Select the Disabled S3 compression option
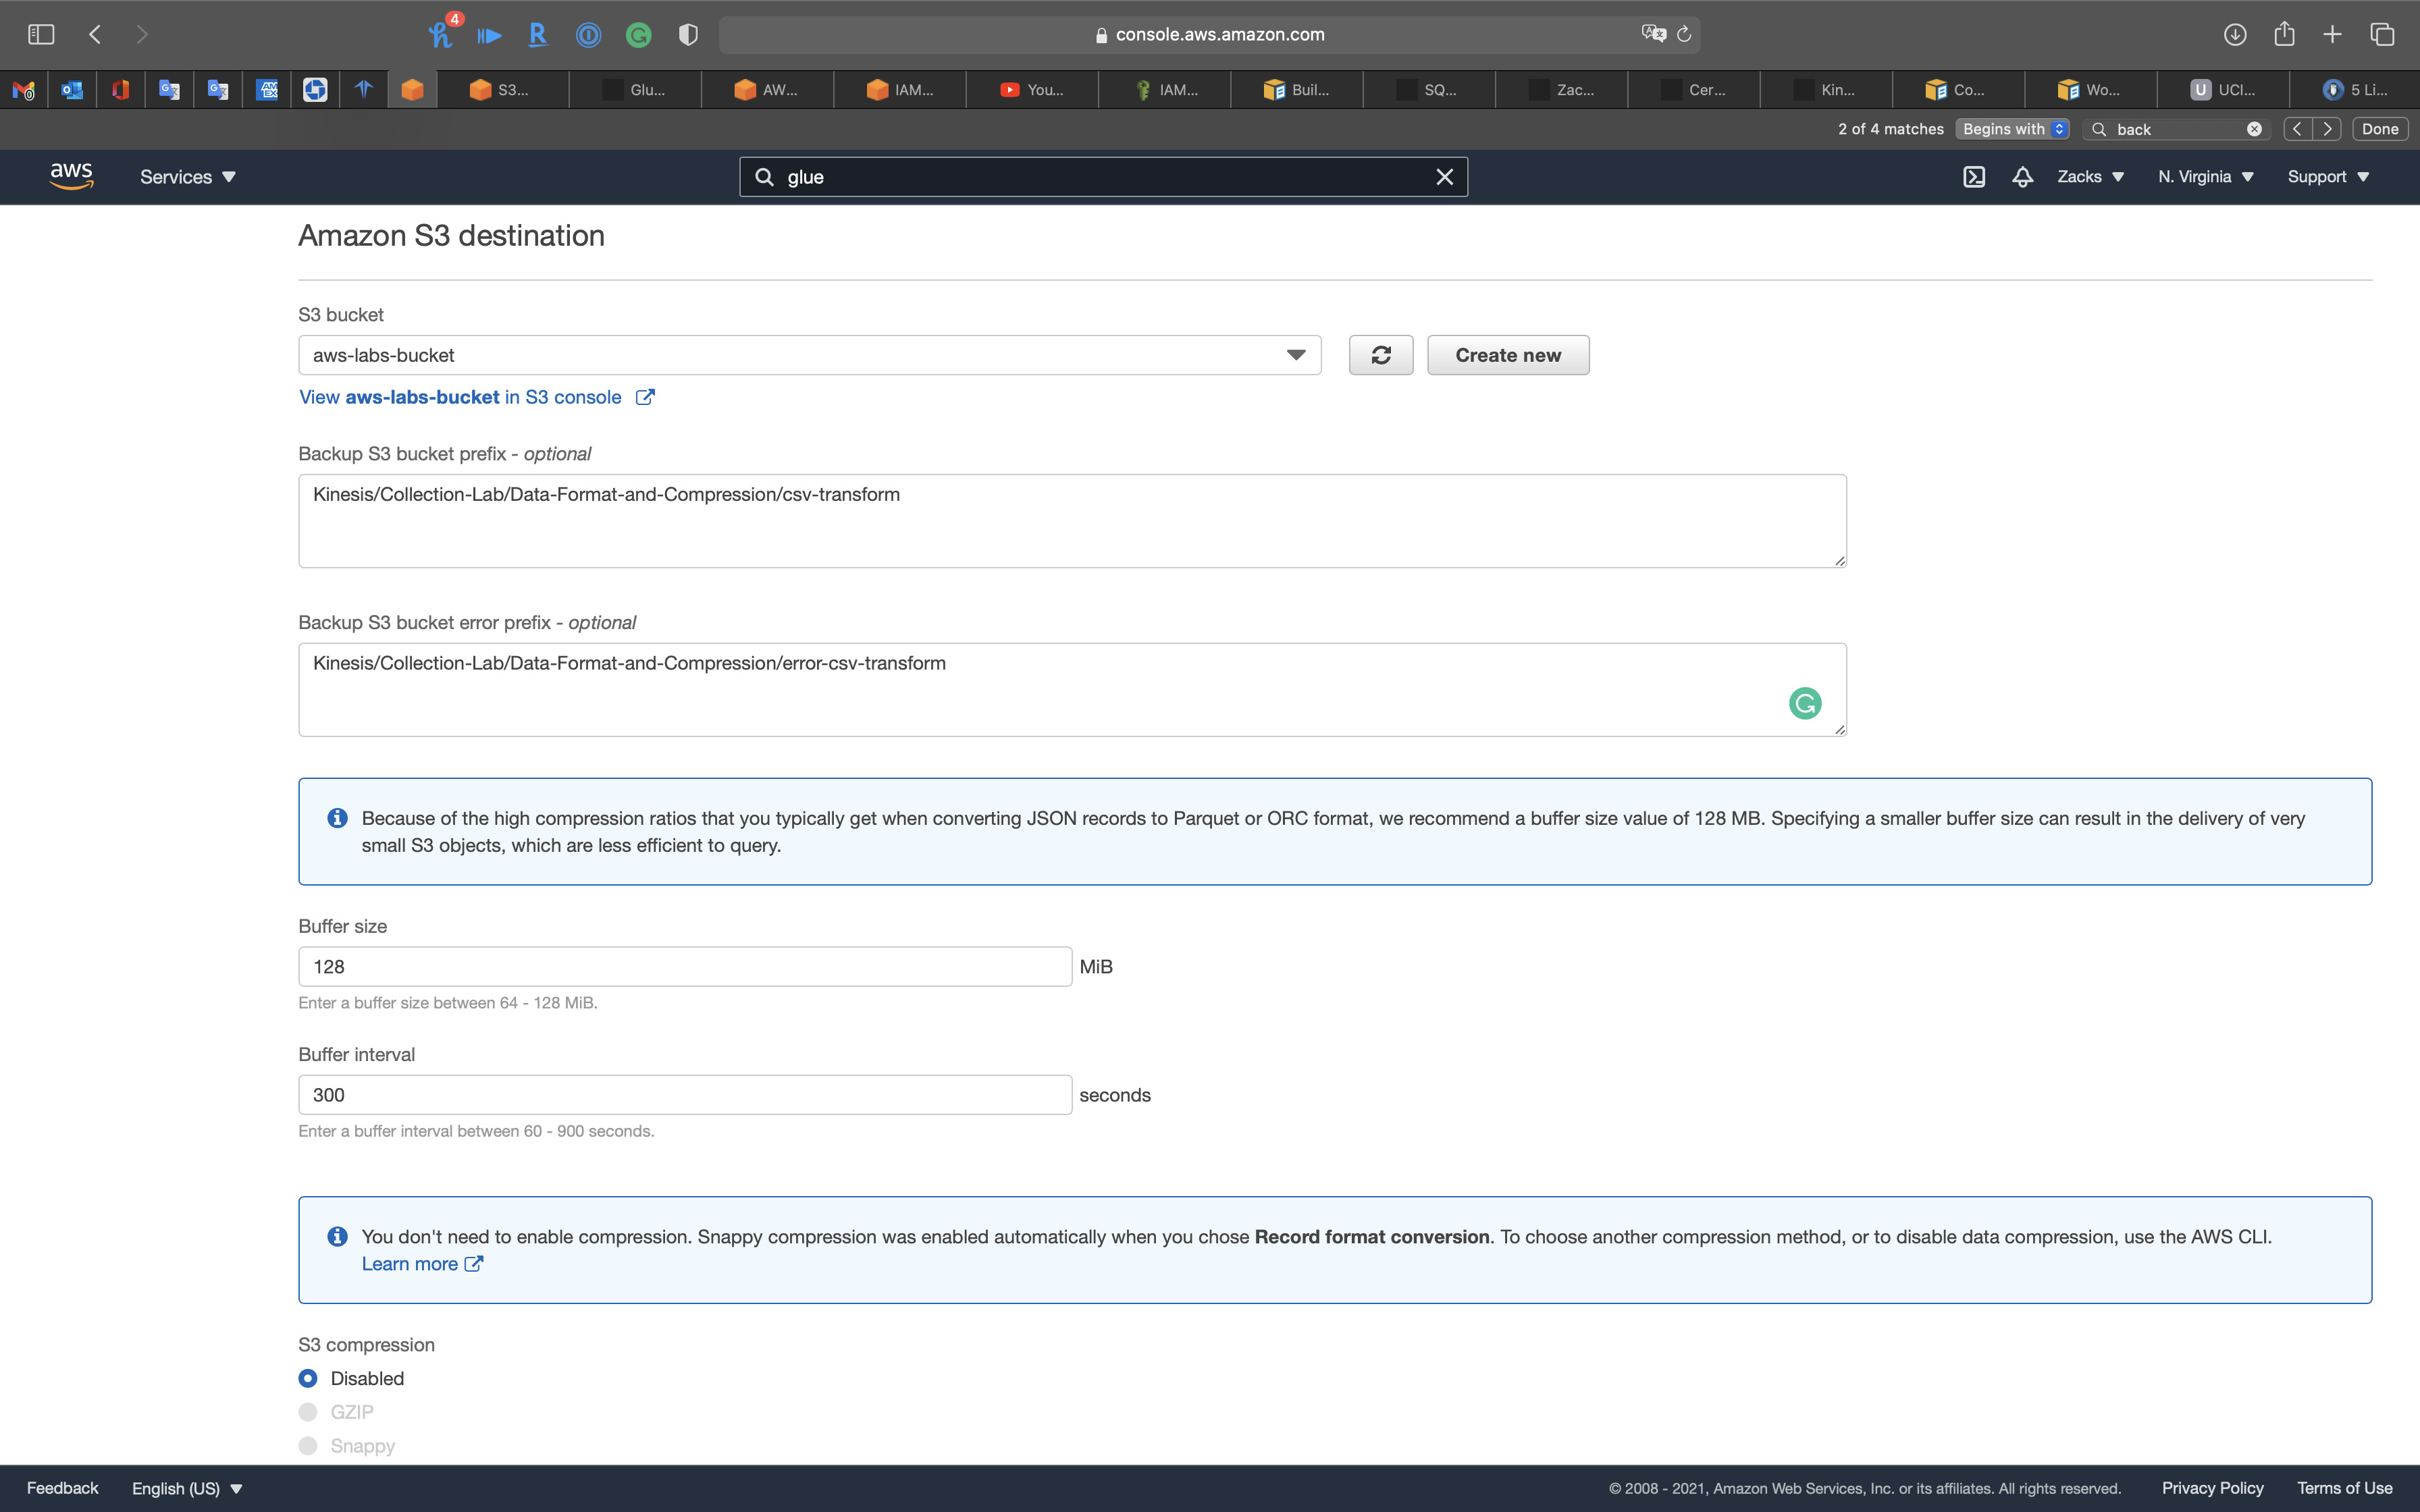 pyautogui.click(x=308, y=1378)
